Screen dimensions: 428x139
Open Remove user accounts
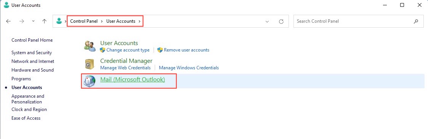pos(186,50)
